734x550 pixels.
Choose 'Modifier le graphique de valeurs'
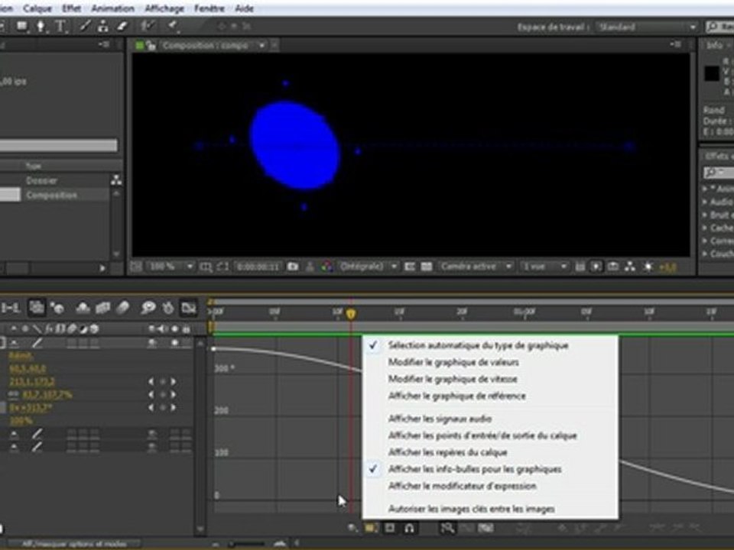(490, 362)
